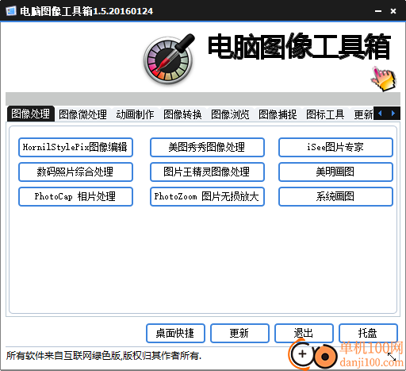Viewport: 406px width, 371px height.
Task: Launch HornilStylePix图像编辑
Action: 75,147
